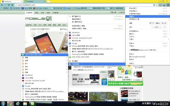Toggle the bookmark star in the address bar
The height and width of the screenshot is (106, 170).
click(157, 5)
